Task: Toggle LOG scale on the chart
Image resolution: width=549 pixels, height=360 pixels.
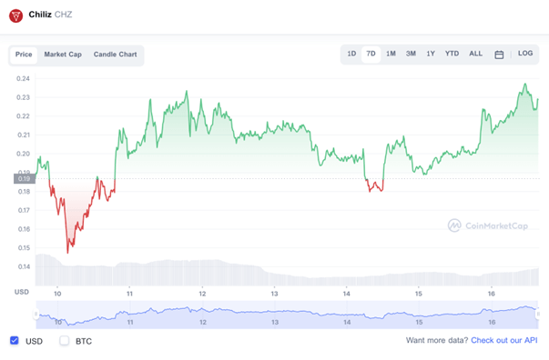Action: (525, 54)
